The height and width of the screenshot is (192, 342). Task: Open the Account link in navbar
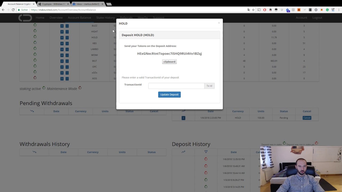301,18
